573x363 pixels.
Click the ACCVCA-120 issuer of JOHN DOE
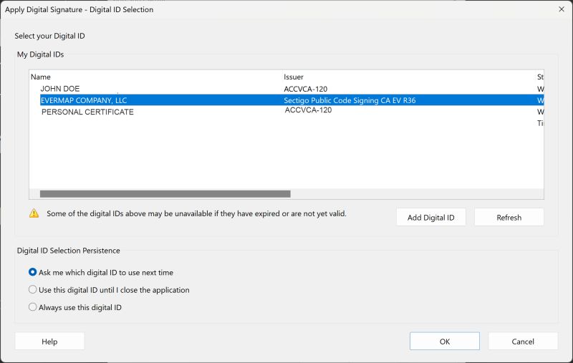[x=306, y=89]
